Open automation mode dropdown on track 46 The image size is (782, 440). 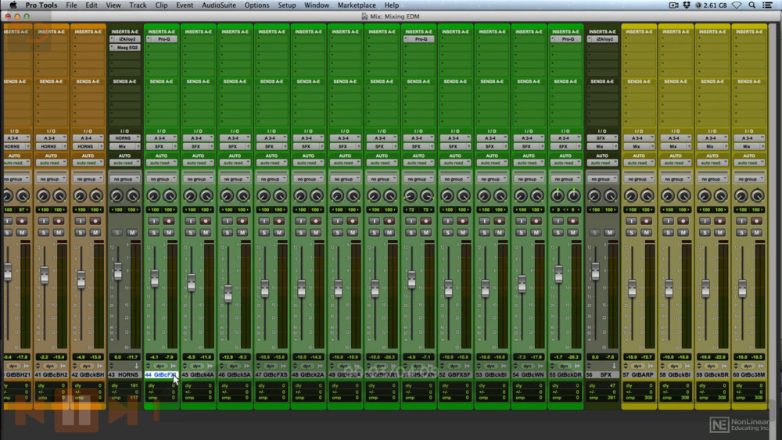[235, 163]
